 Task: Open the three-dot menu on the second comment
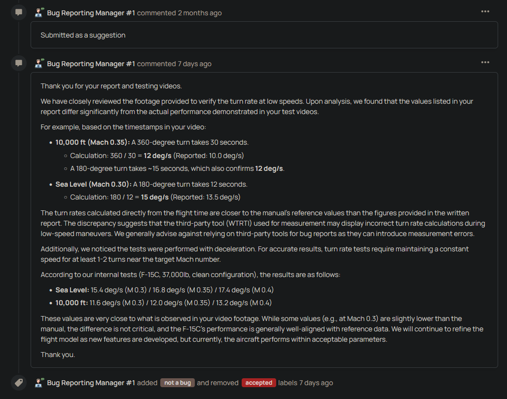[485, 63]
